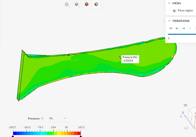Click the Pressure legend label
The height and width of the screenshot is (137, 196).
point(34,119)
